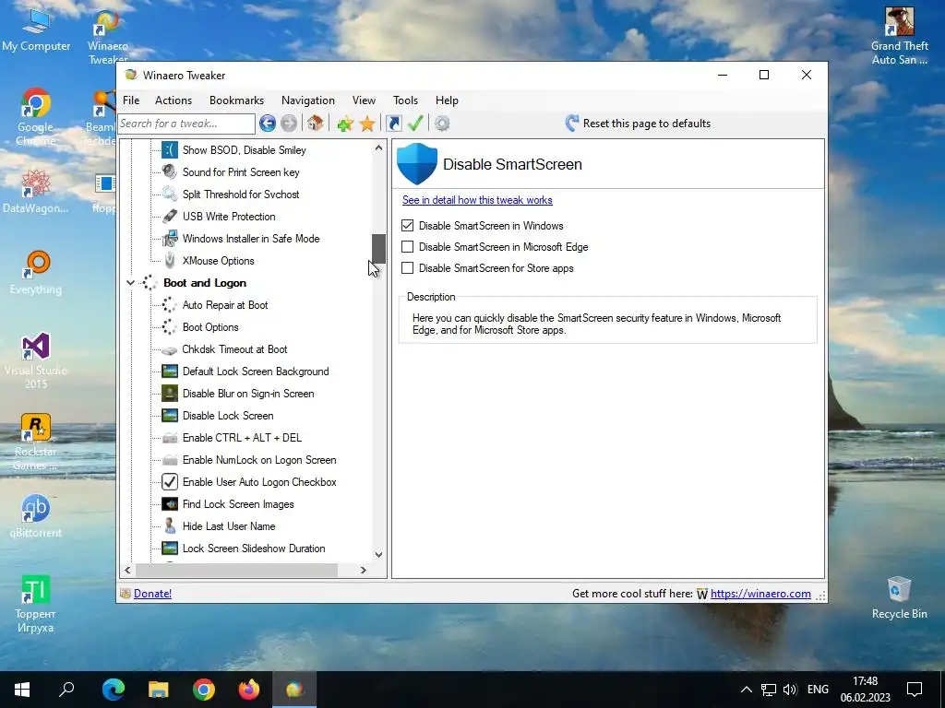
Task: Click Reset this page to defaults
Action: pos(638,124)
